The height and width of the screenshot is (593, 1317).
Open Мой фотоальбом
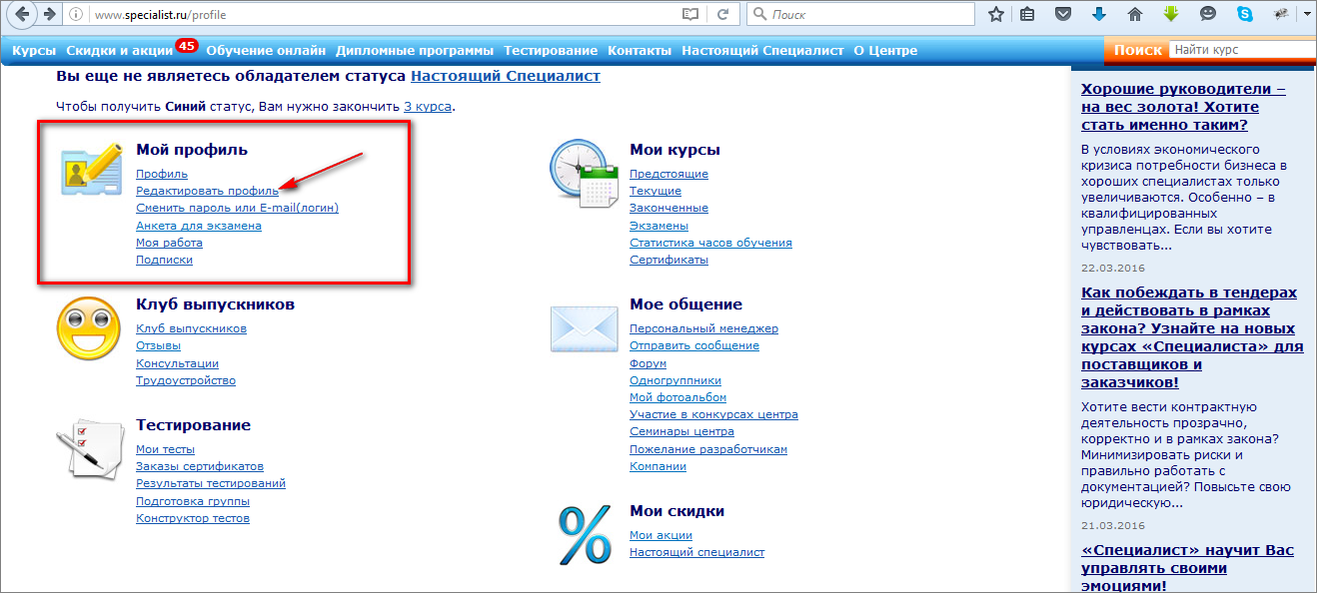(677, 397)
